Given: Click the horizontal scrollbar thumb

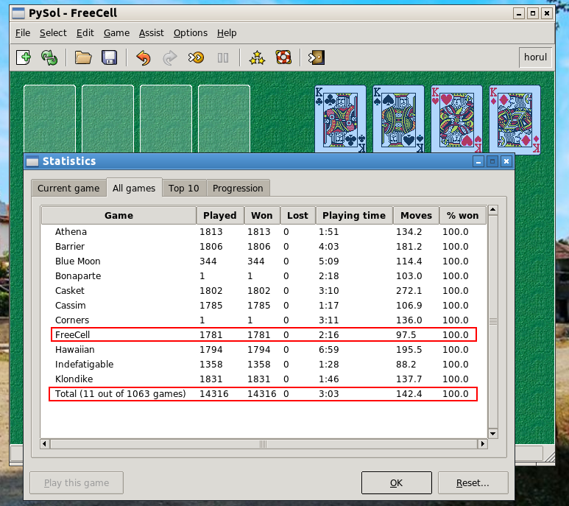Looking at the screenshot, I should [264, 444].
